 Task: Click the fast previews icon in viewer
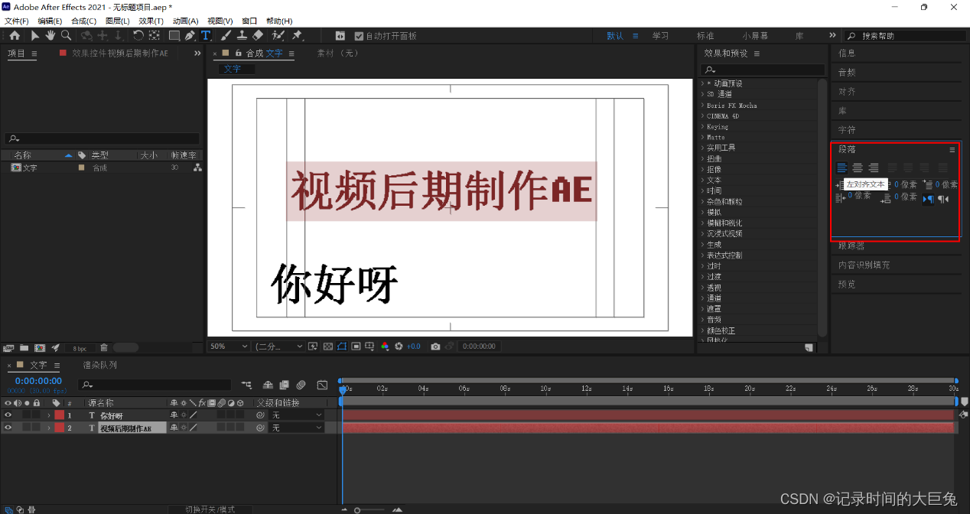pyautogui.click(x=313, y=346)
